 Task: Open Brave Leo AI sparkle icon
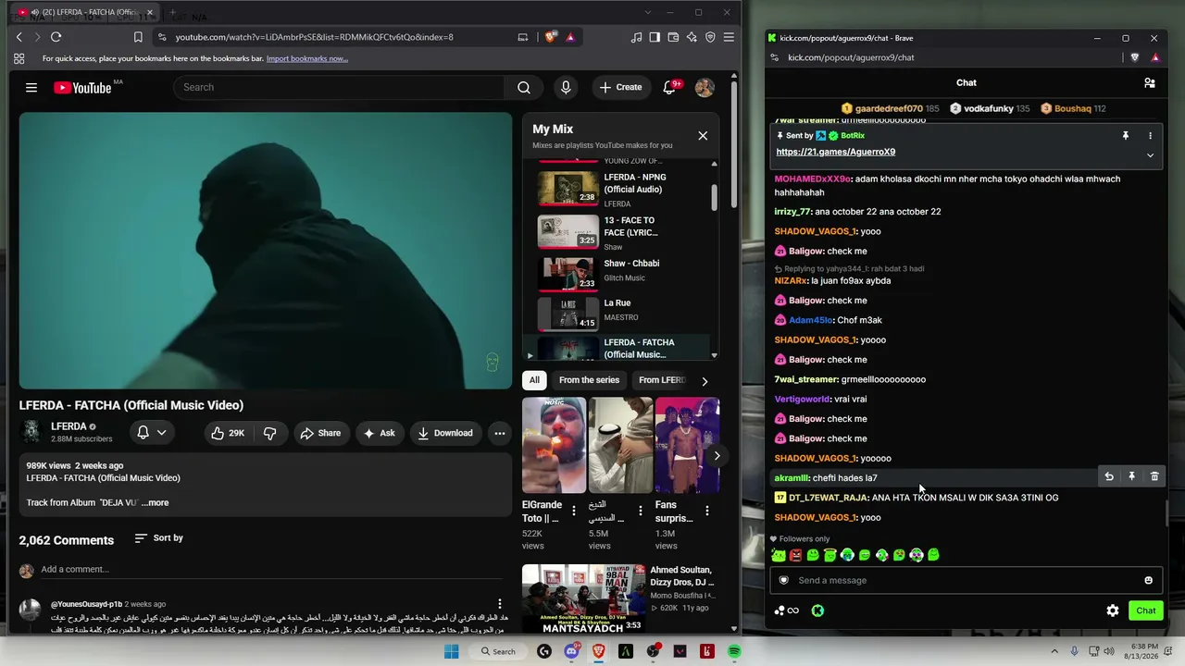[692, 37]
